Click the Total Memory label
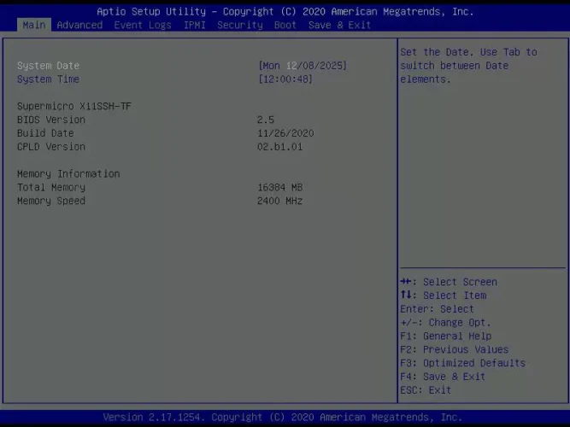The height and width of the screenshot is (427, 570). pyautogui.click(x=51, y=187)
